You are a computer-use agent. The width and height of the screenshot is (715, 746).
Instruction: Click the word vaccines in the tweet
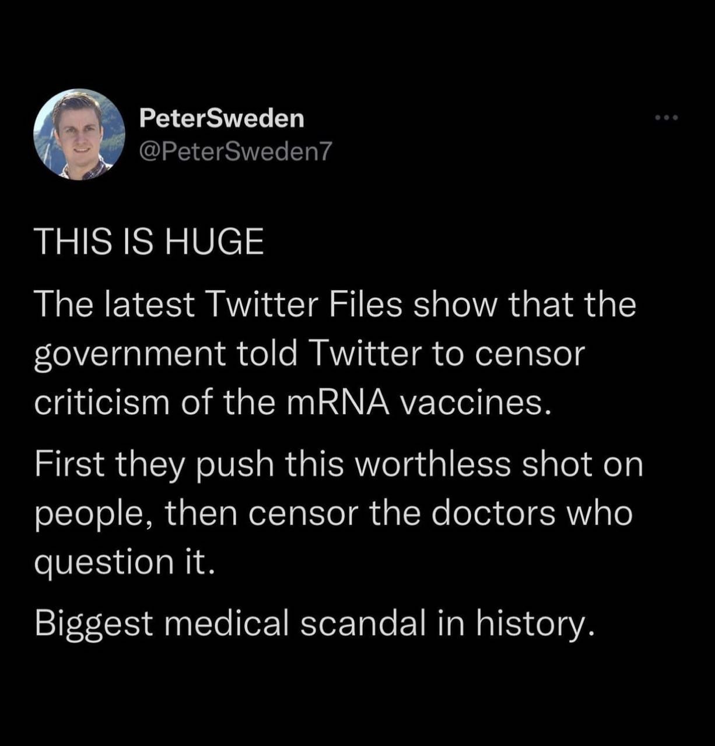pos(475,403)
